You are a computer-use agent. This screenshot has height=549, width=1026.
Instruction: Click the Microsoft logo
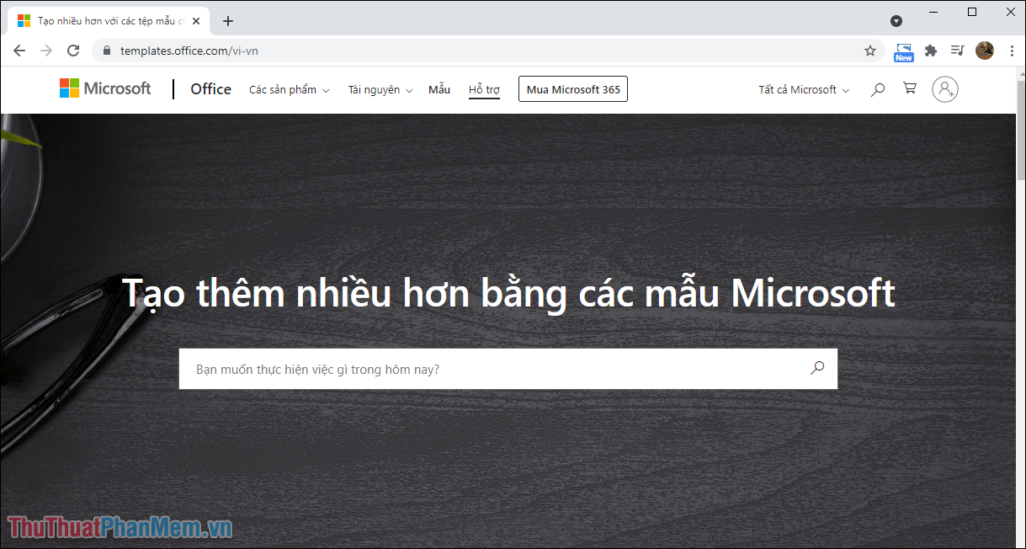(104, 88)
